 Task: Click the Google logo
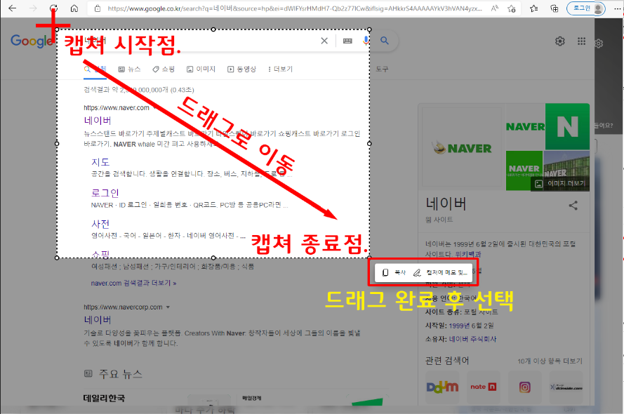point(32,41)
